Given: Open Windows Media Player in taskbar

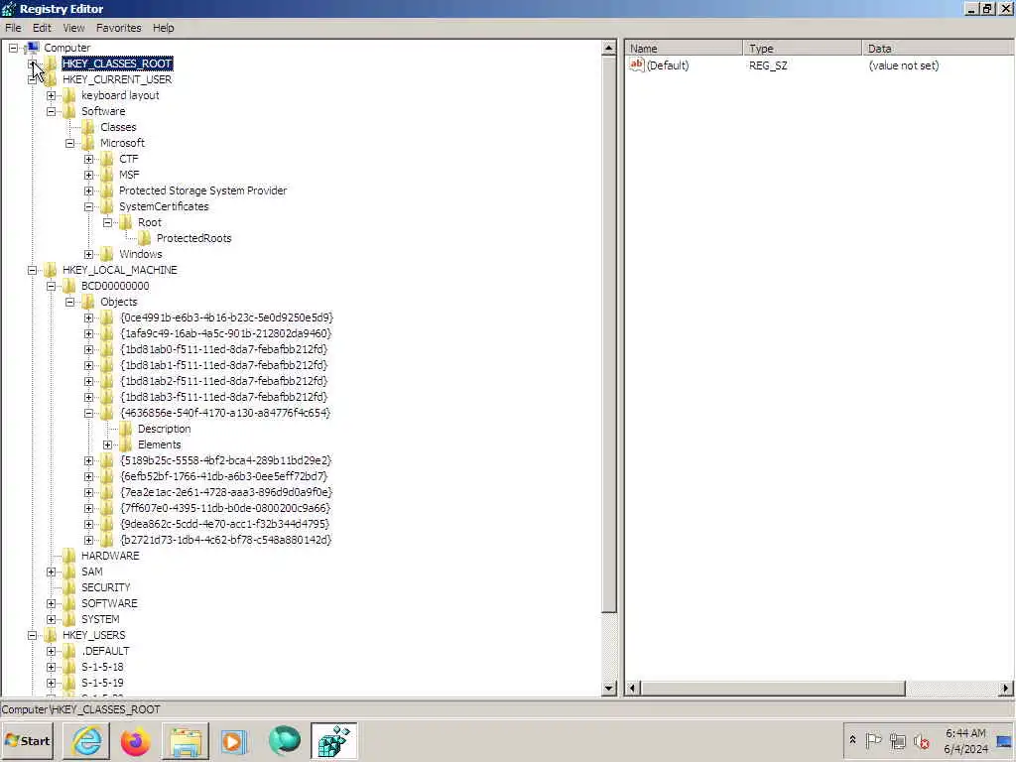Looking at the screenshot, I should (x=234, y=740).
